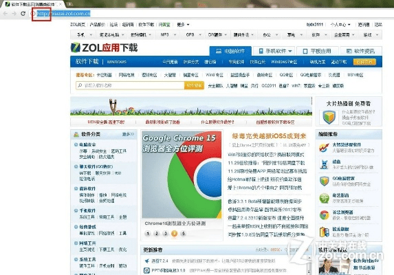Click the last recommended icon, with the yellow folder
The width and height of the screenshot is (394, 275).
[x=324, y=232]
